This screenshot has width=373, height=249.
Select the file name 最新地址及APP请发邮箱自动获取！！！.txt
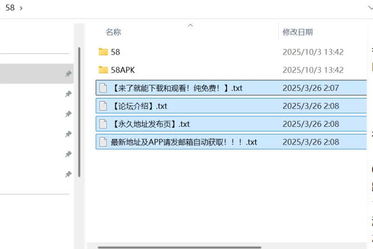[x=184, y=142]
